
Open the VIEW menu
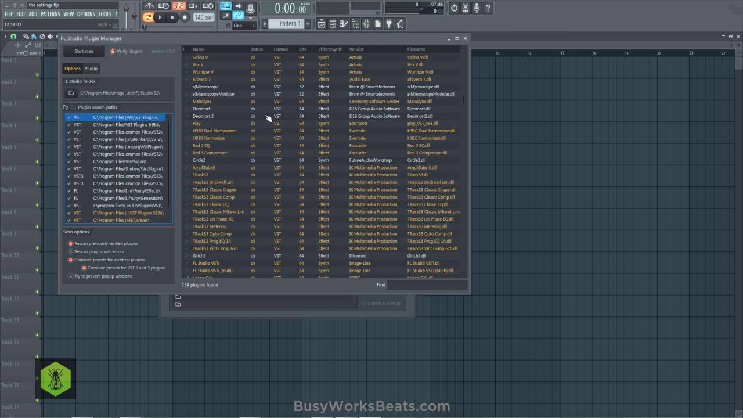pos(68,14)
